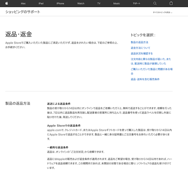Click the 一般的な返品条件 subheading
This screenshot has width=188, height=173.
58,147
